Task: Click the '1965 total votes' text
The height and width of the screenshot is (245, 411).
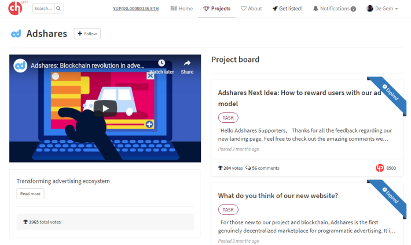Action: coord(45,222)
